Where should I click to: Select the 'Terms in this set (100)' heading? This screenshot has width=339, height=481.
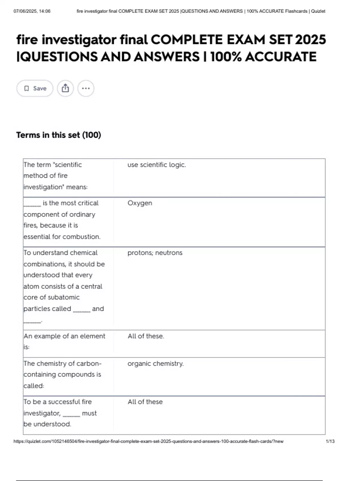click(x=58, y=135)
